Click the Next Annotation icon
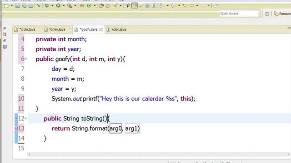Screen dimensions: 291x163 [162, 6]
